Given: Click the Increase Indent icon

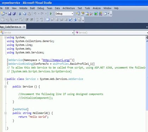Looking at the screenshot, I should click(x=31, y=20).
